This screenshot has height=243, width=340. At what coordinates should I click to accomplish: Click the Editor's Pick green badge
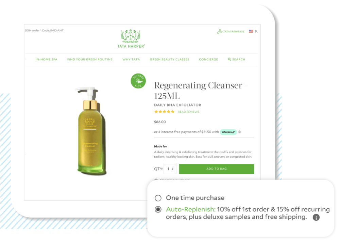coord(138,81)
